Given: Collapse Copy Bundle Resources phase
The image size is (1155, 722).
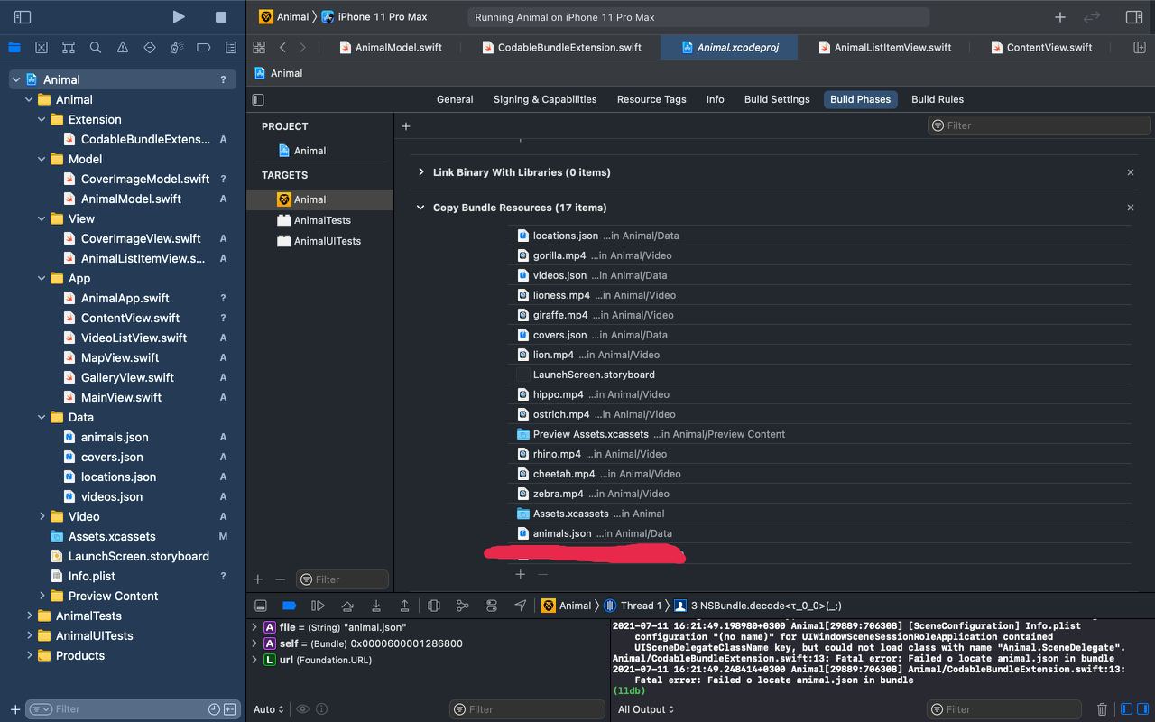Looking at the screenshot, I should tap(420, 208).
